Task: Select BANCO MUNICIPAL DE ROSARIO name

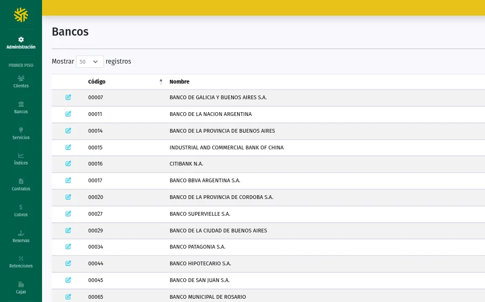Action: [207, 297]
